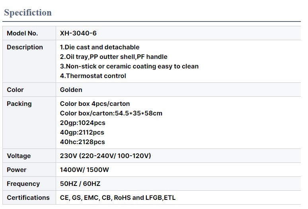Click the 'Thermostat control' line
The image size is (308, 209).
click(93, 76)
